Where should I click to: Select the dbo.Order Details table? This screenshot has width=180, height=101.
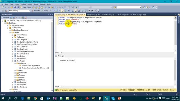[x=23, y=54]
